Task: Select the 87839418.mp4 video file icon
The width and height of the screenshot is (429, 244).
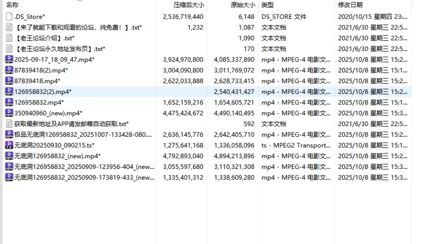Action: coord(9,81)
